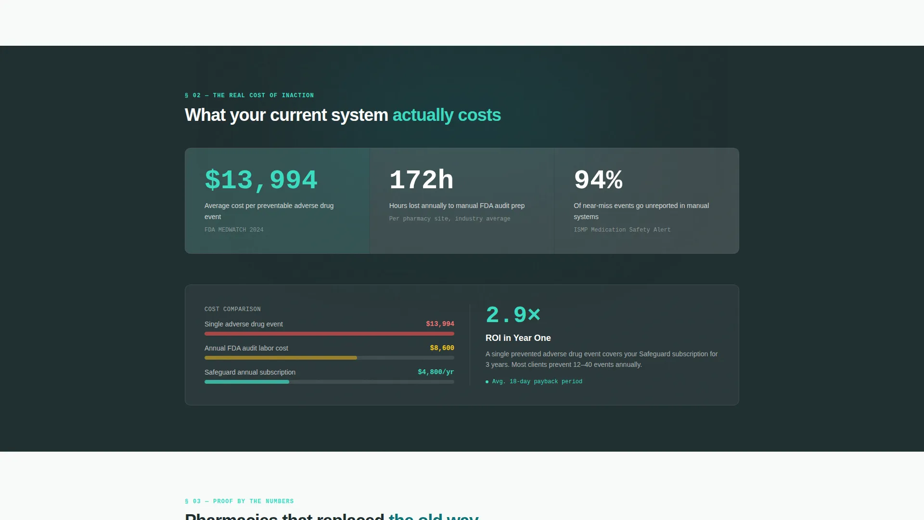Click 'Per pharmacy site, industry average' note

pos(449,219)
